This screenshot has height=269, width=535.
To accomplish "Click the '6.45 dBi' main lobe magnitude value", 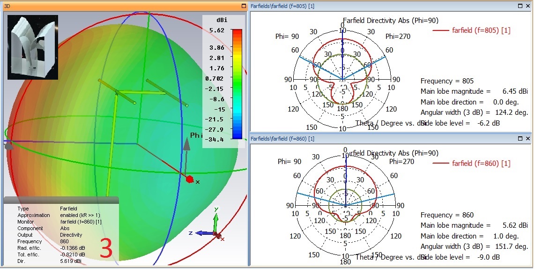I will 515,91.
